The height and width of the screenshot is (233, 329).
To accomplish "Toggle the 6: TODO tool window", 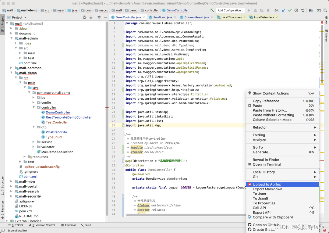I will tap(15, 225).
